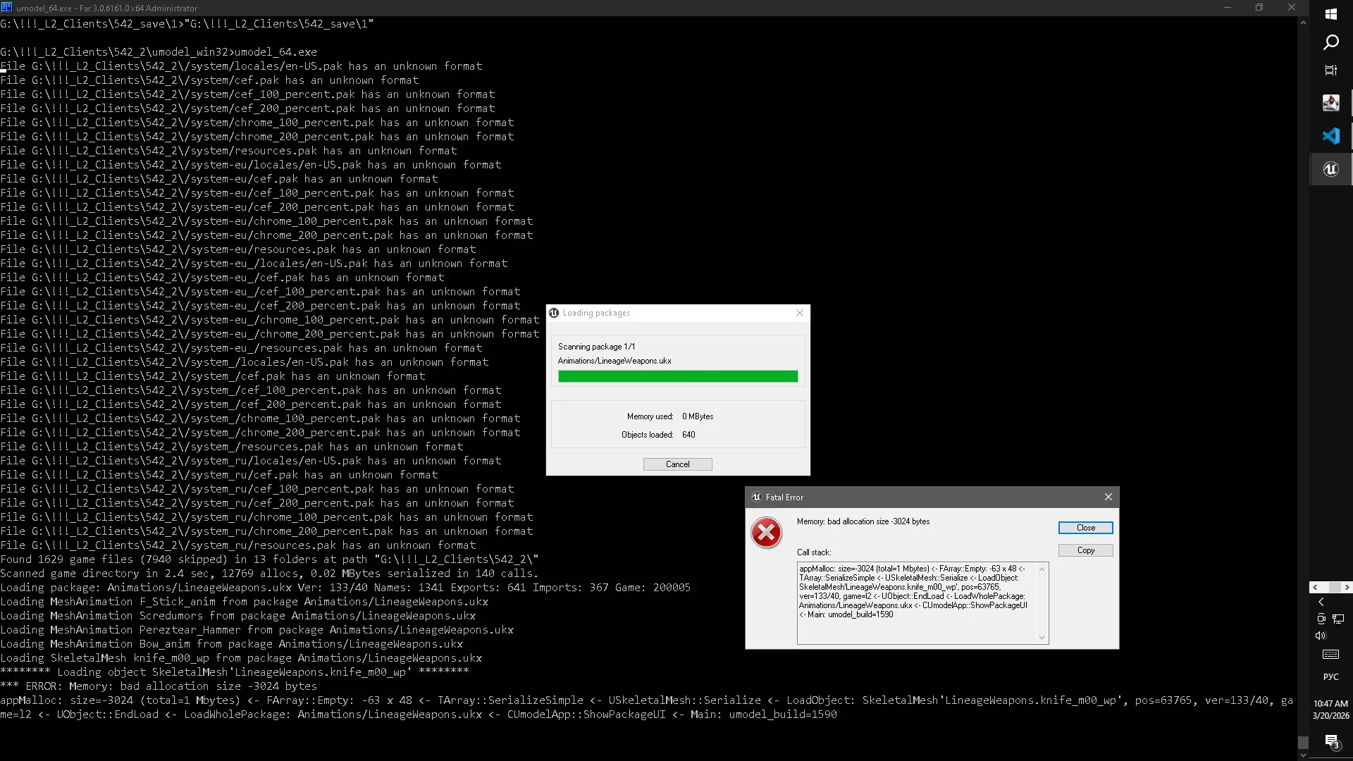Open the clock showing 10:47 AM
Screen dimensions: 1353x761
(x=1330, y=710)
